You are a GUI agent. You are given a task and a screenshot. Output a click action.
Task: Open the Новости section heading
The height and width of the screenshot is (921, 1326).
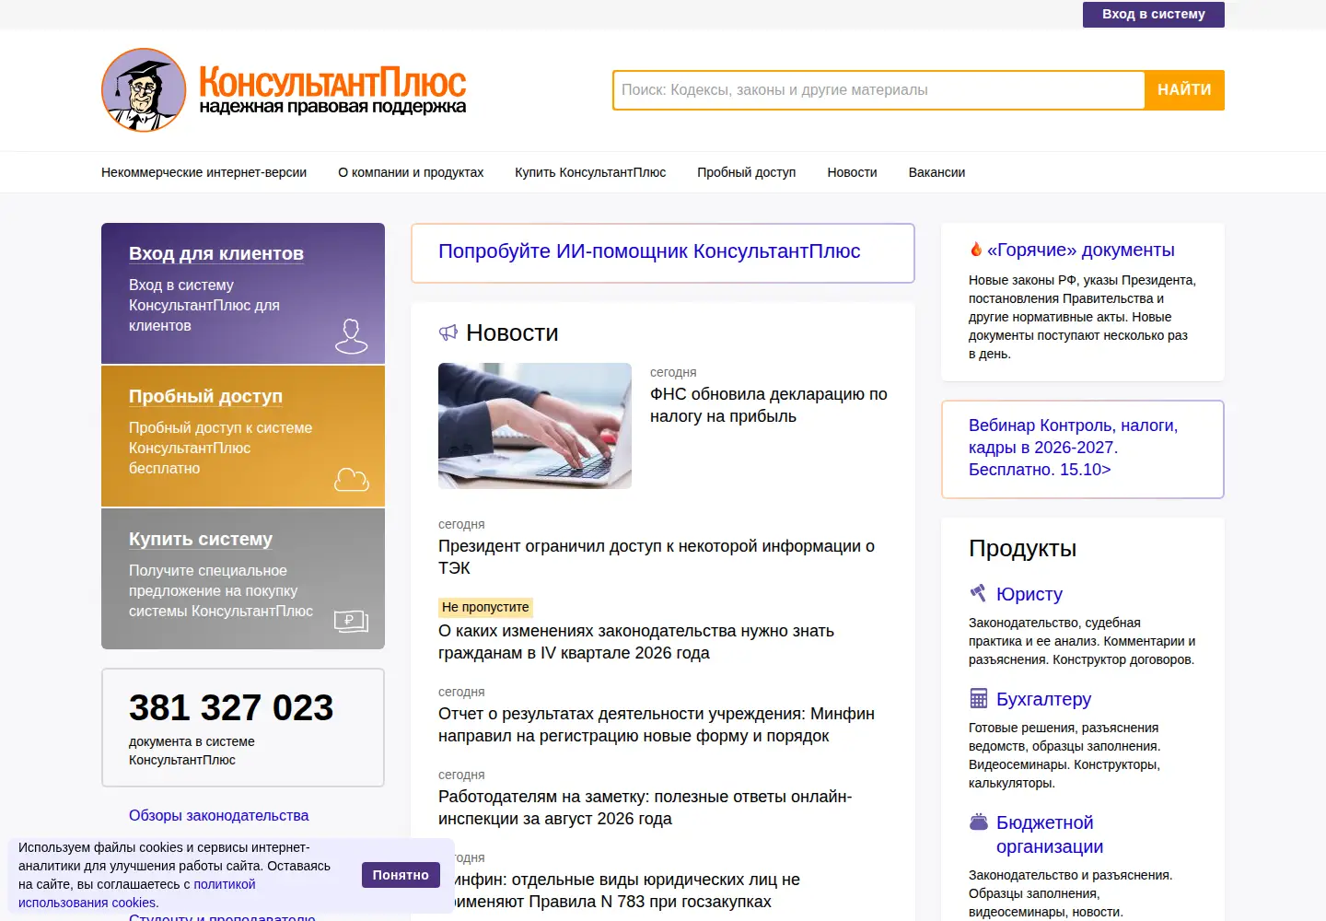click(512, 332)
